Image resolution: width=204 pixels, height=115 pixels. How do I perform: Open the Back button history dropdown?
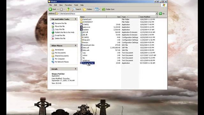point(58,9)
